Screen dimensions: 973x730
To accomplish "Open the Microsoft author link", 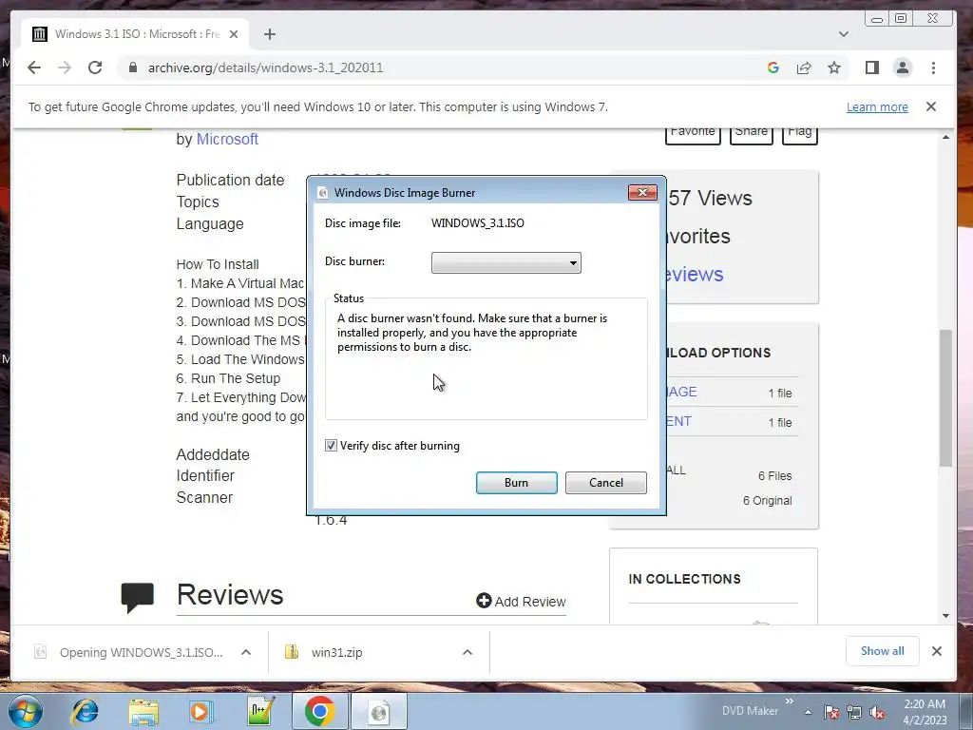I will pos(227,139).
